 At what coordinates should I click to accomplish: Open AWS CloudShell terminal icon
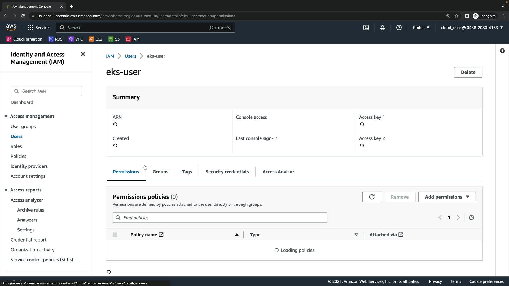coord(366,28)
